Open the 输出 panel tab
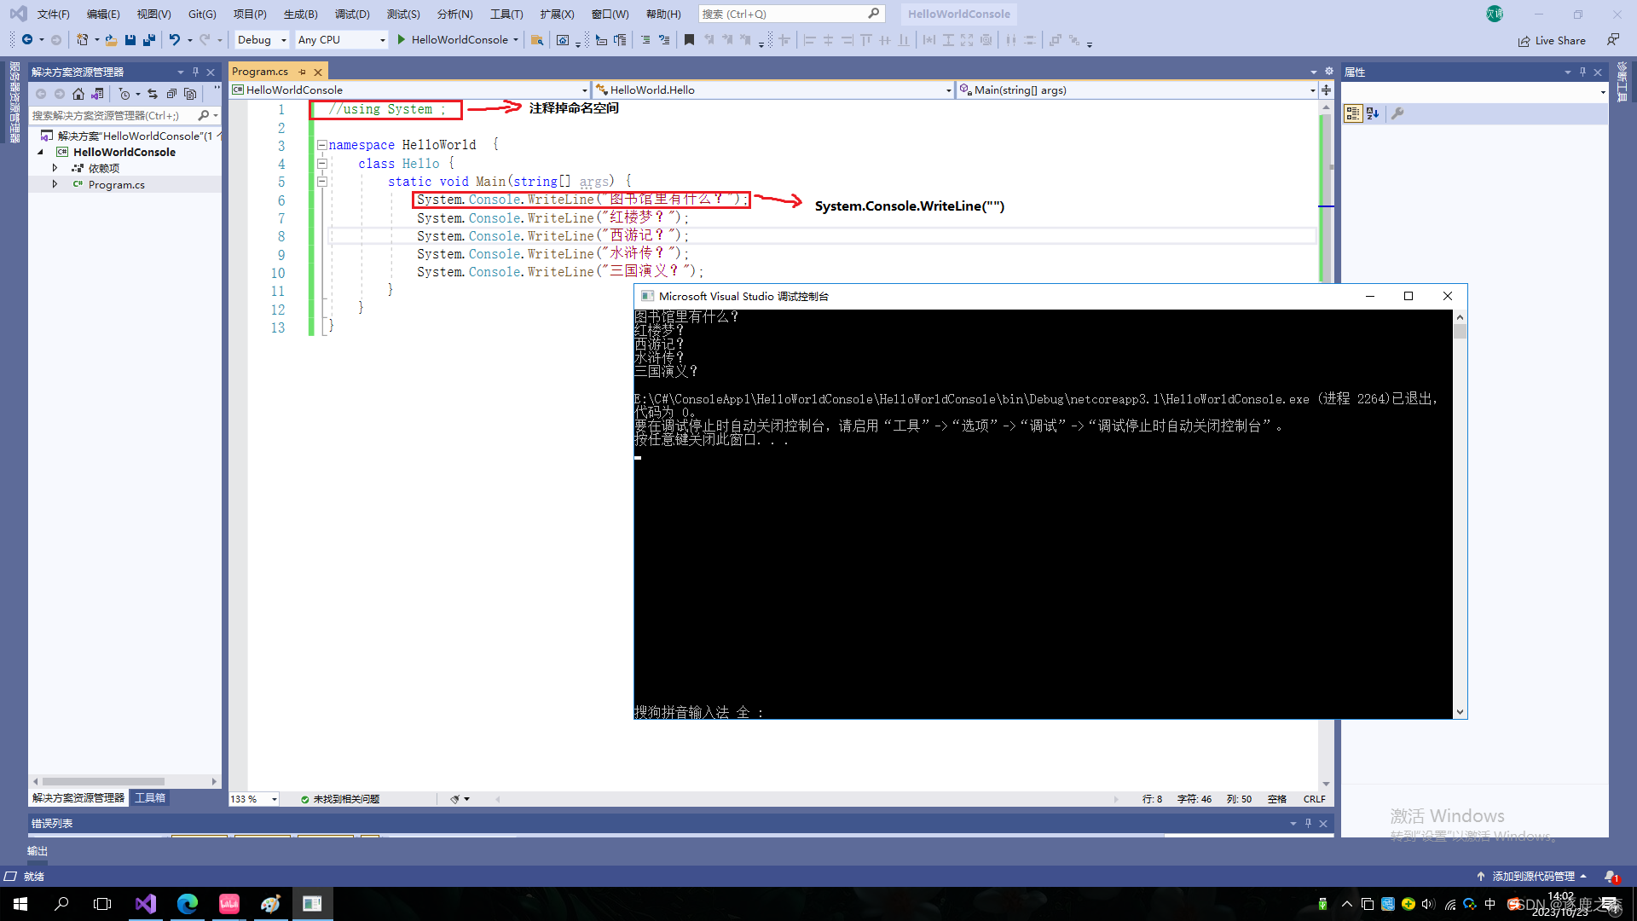This screenshot has height=921, width=1637. (x=38, y=851)
